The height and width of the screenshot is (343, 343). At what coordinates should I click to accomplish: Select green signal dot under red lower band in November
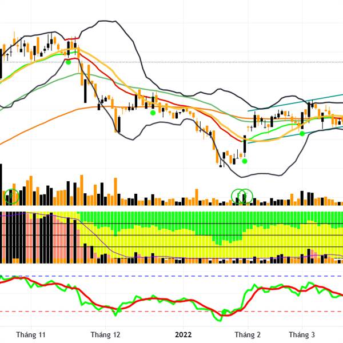coord(69,62)
